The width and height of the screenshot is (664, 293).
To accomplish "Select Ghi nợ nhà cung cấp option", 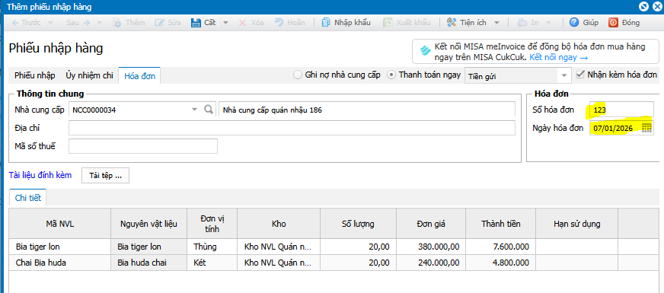I will coord(297,75).
